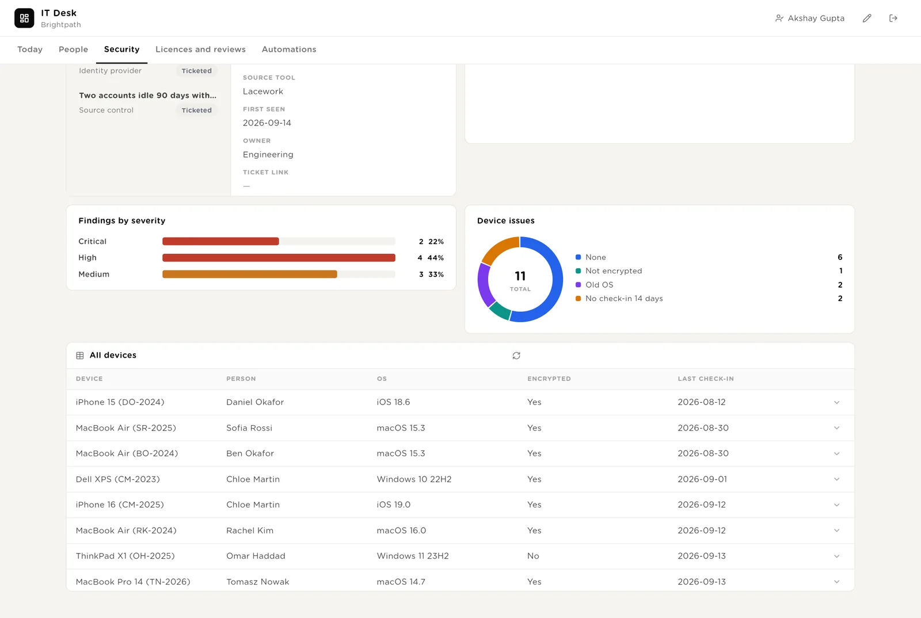Sort by the LAST CHECK-IN column header

(x=706, y=379)
